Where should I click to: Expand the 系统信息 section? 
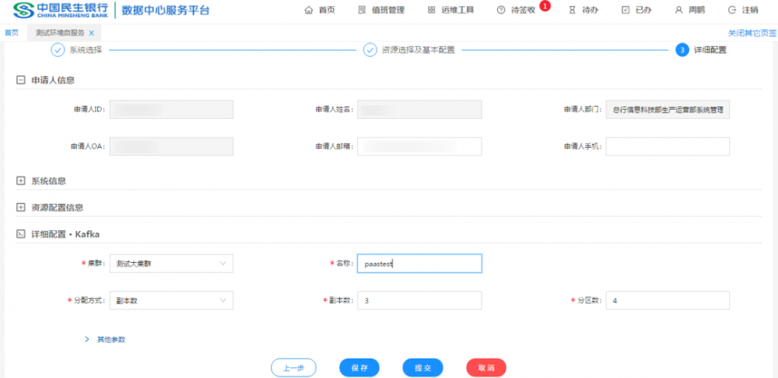tap(20, 181)
